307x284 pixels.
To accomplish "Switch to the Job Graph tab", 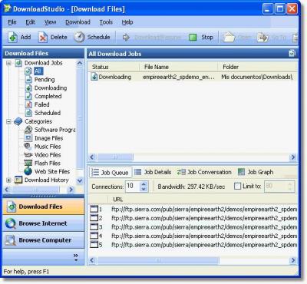I will tap(256, 172).
